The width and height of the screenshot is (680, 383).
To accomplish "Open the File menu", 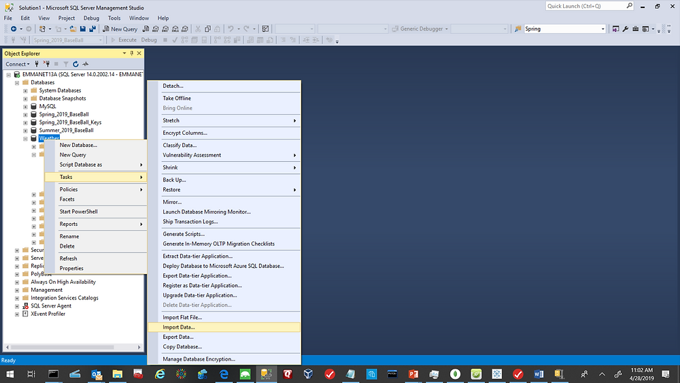I will click(7, 18).
